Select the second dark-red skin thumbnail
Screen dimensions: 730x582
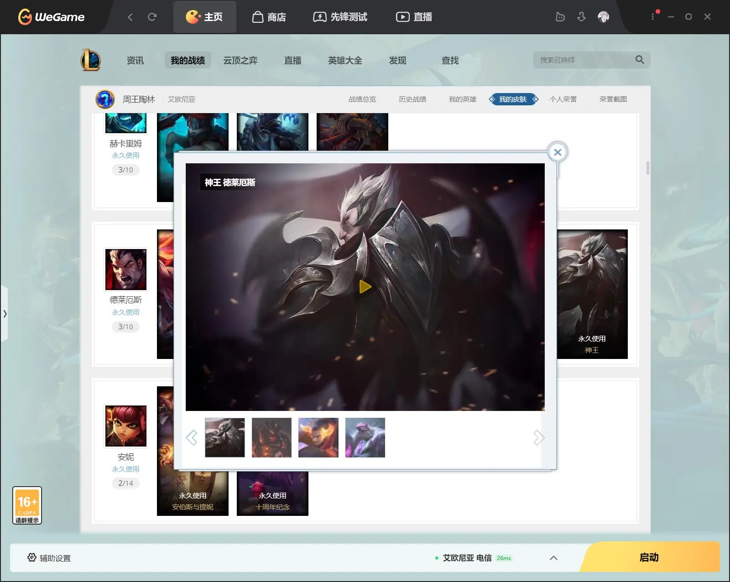[271, 437]
